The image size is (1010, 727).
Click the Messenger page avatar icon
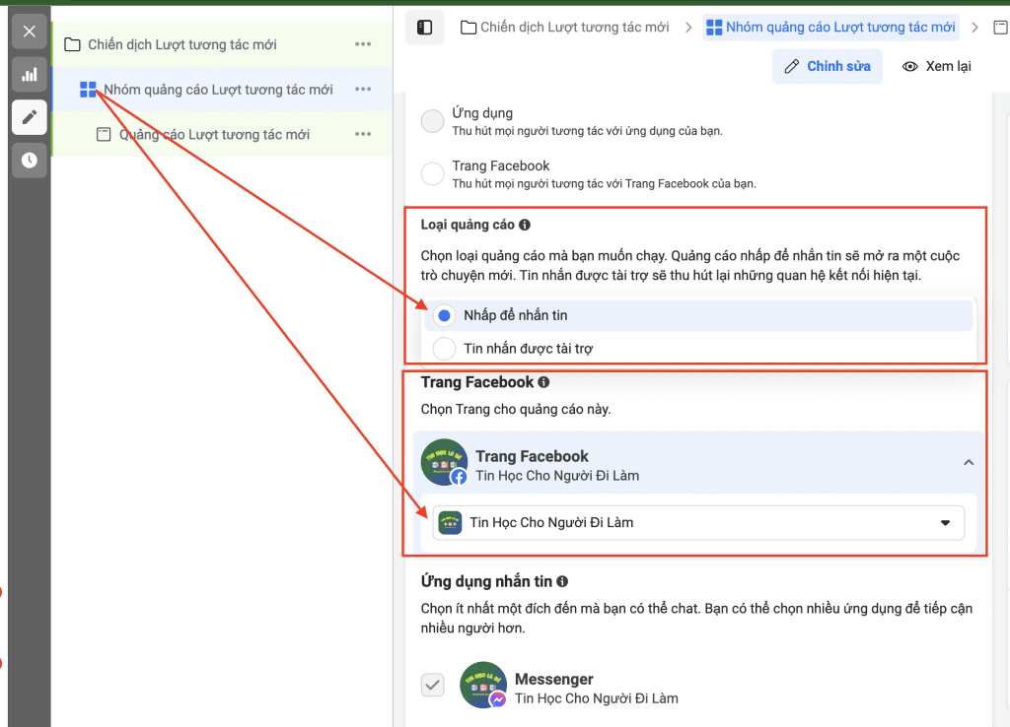483,686
